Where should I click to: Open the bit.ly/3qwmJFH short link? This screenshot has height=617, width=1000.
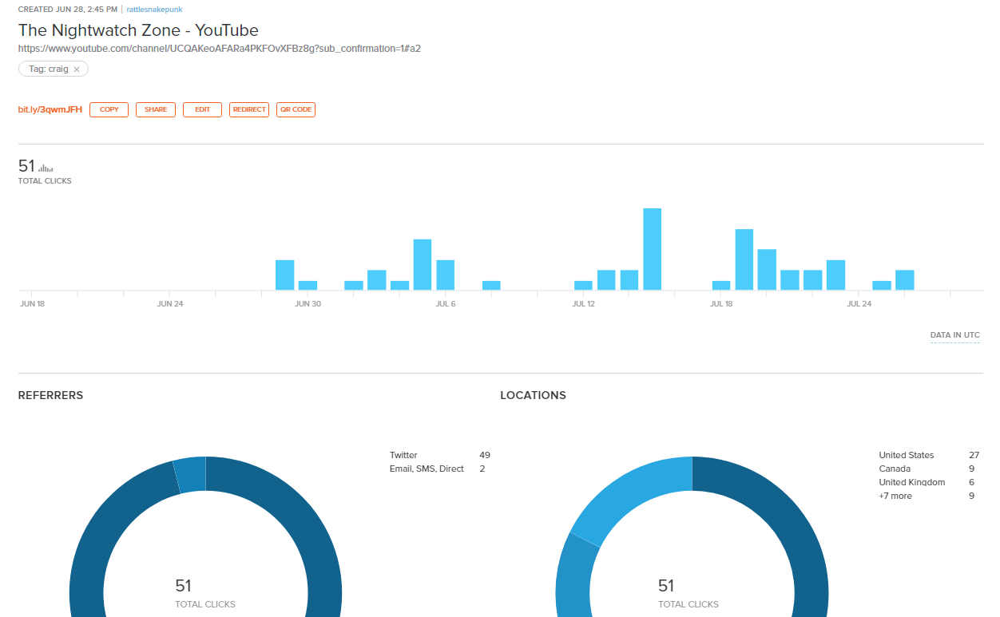click(50, 109)
